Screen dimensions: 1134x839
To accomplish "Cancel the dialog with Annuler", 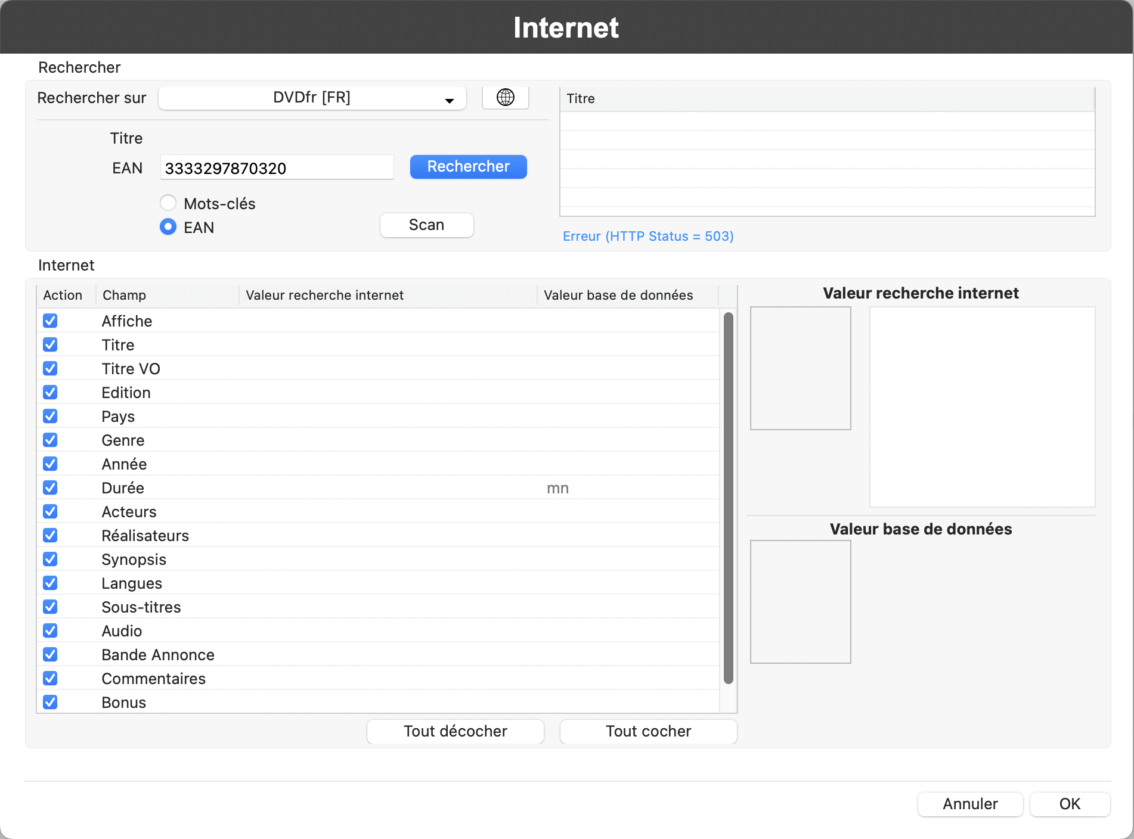I will (x=970, y=804).
